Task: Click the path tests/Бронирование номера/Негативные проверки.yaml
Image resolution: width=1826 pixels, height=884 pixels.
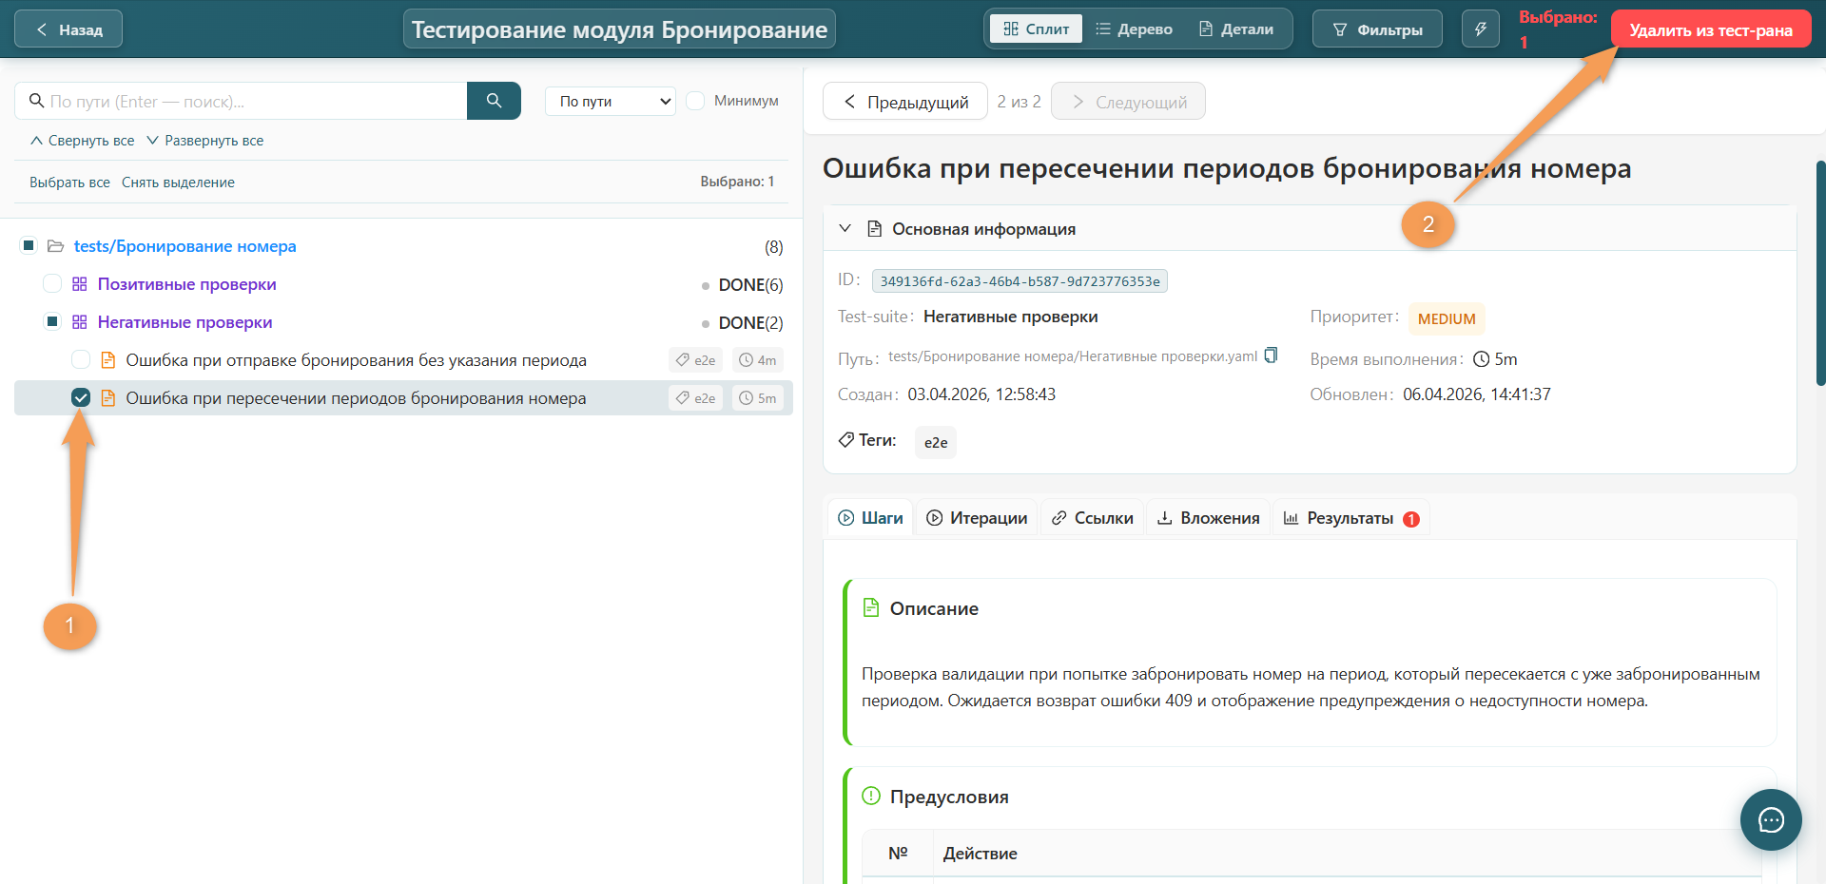Action: pos(1073,356)
